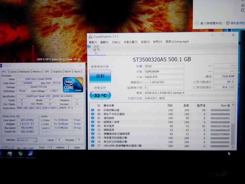Viewport: 245px width, 184px height.
Task: Click the blue taskbar app icon
Action: point(31,154)
